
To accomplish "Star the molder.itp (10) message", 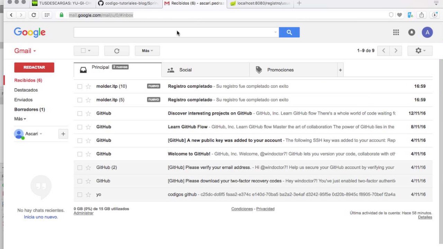I will click(x=88, y=86).
